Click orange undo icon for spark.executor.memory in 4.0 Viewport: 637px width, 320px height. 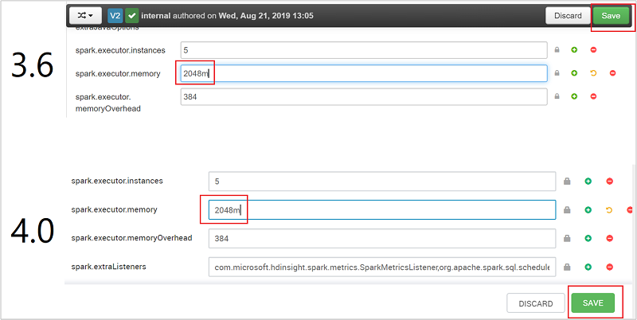click(609, 210)
